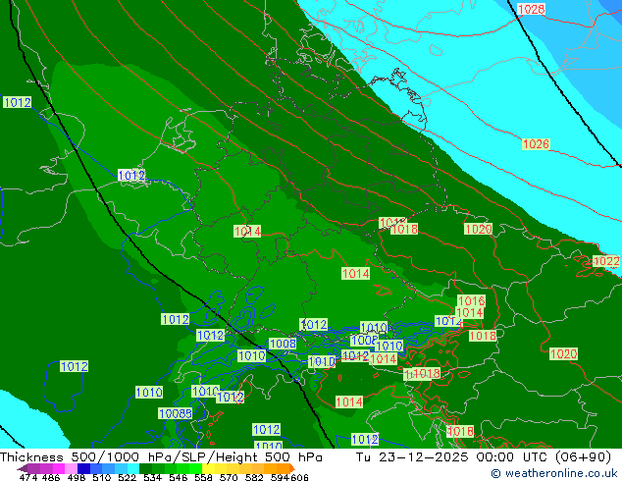Click the red 1026 isobar label
The width and height of the screenshot is (622, 481).
pos(536,144)
